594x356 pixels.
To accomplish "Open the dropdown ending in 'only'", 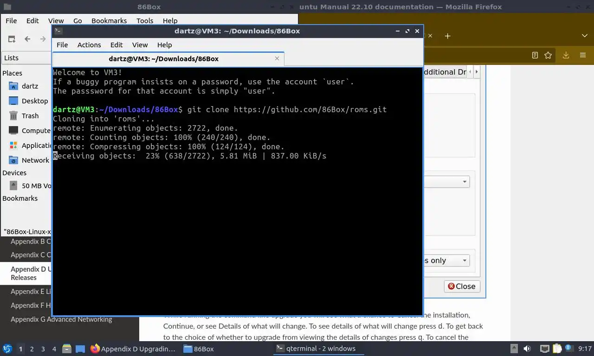I will 446,261.
